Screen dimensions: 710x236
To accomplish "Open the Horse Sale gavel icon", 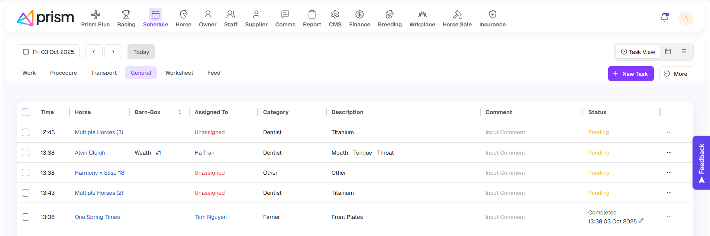I will [457, 14].
